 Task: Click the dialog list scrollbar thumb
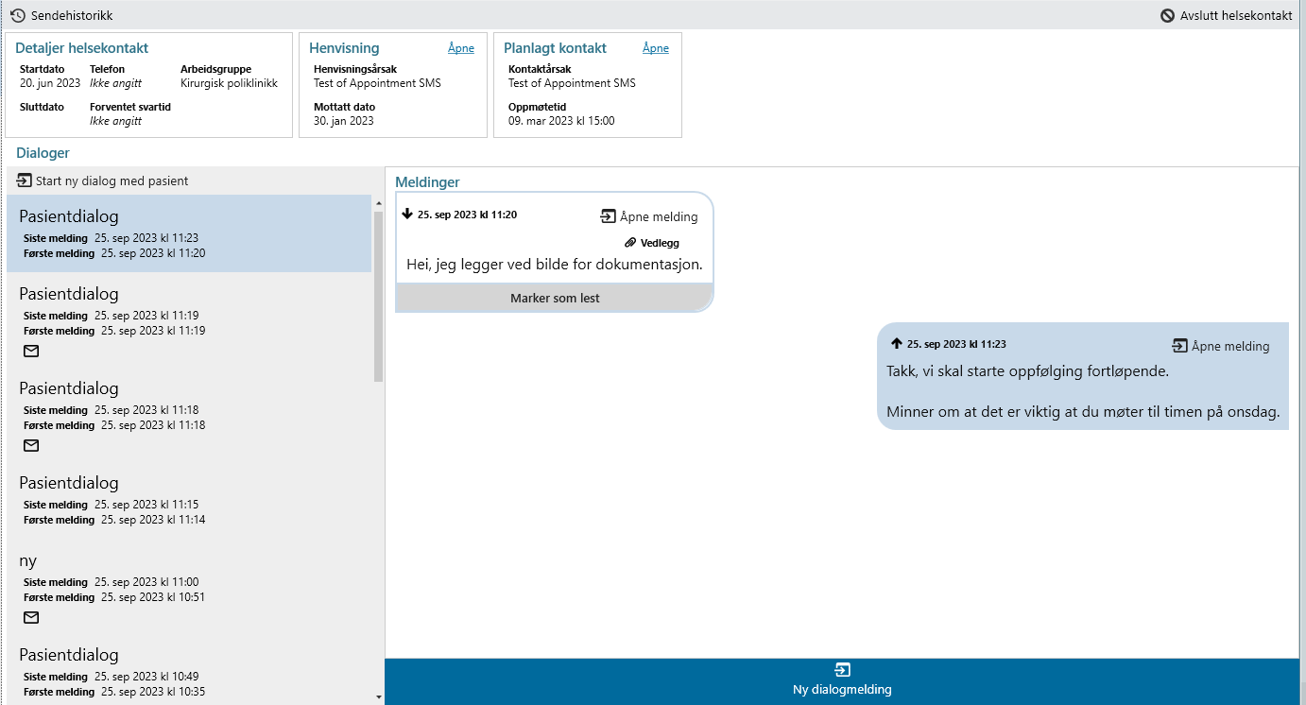tap(379, 295)
